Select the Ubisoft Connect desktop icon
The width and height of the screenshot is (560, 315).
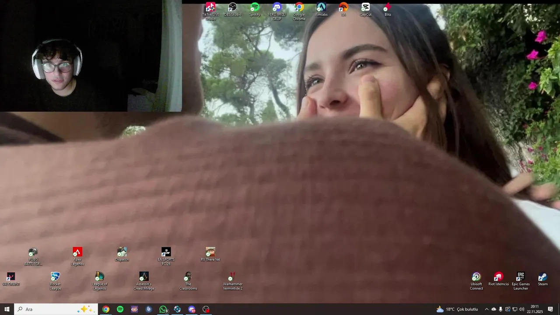pos(476,281)
